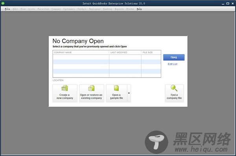Open the Company menu
Screen dimensions: 236x156
pyautogui.click(x=56, y=9)
